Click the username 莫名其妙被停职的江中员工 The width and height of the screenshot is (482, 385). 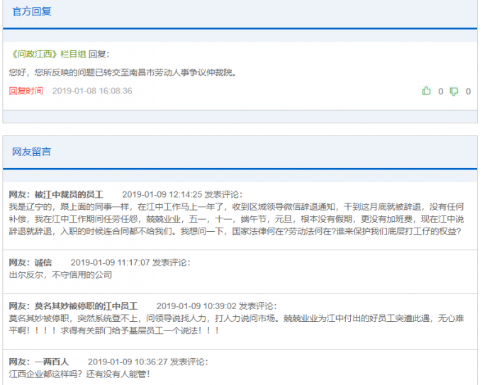(x=86, y=306)
